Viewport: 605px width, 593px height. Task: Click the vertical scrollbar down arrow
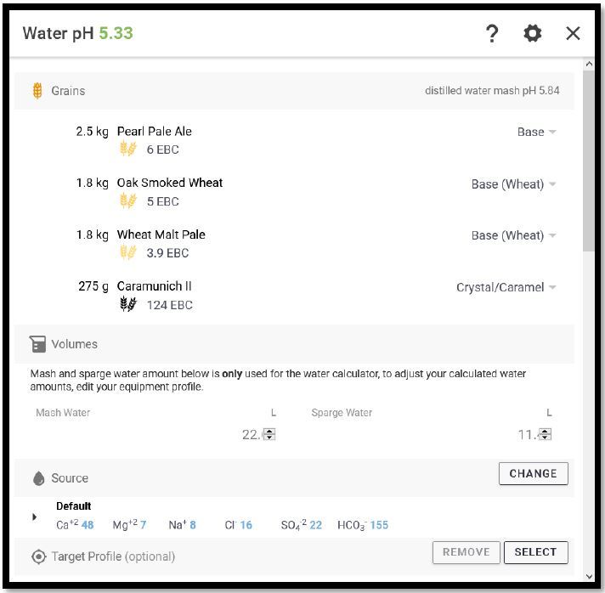589,576
